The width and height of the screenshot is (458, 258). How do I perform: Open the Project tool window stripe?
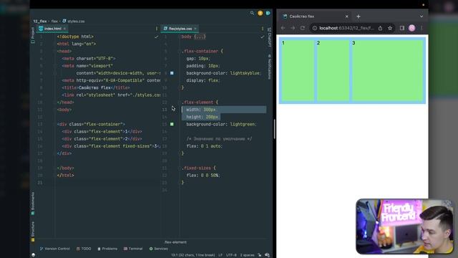pos(33,35)
